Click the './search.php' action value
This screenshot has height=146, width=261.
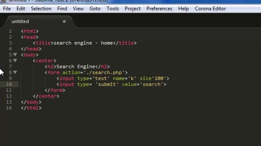tap(104, 73)
